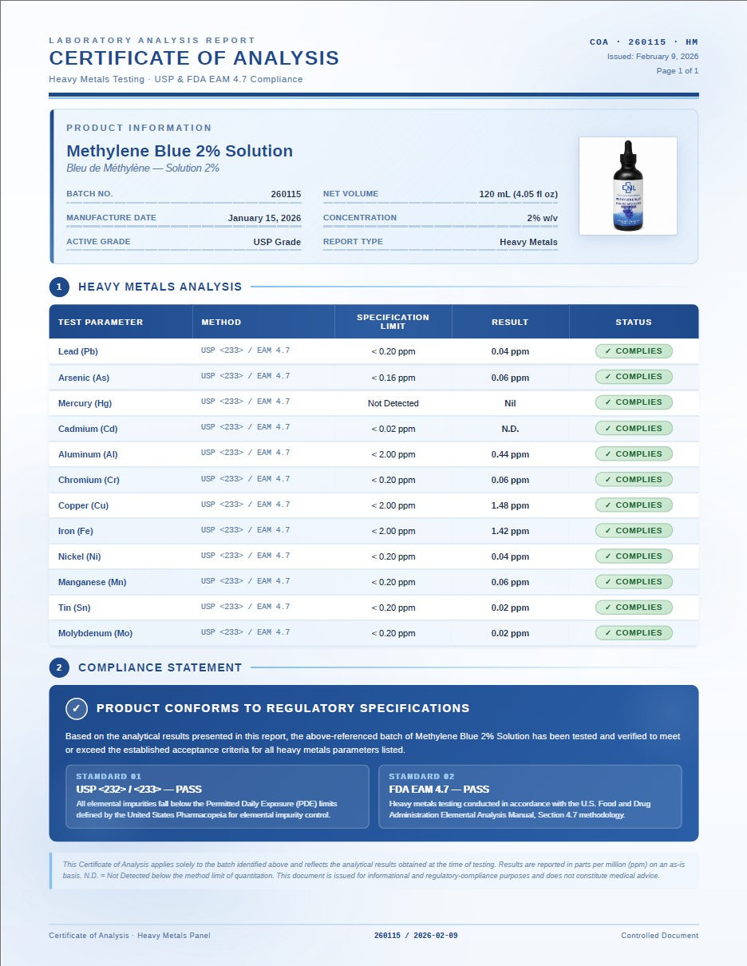Screen dimensions: 747x966
Task: Select the Iron (Fe) parameter cell
Action: pos(121,531)
